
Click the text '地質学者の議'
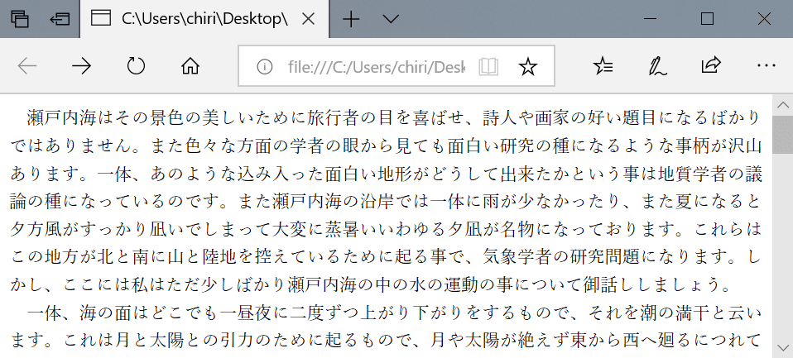(x=709, y=174)
